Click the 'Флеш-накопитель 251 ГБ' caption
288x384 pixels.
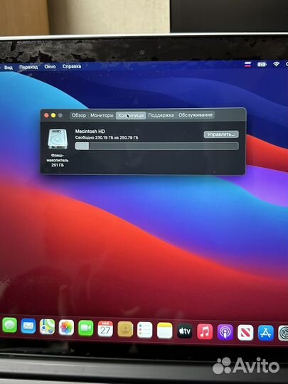click(58, 160)
